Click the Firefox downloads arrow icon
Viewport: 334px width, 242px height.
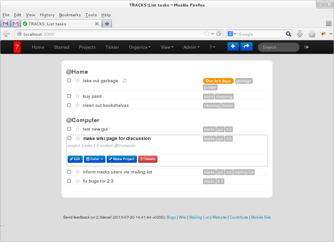[x=300, y=34]
